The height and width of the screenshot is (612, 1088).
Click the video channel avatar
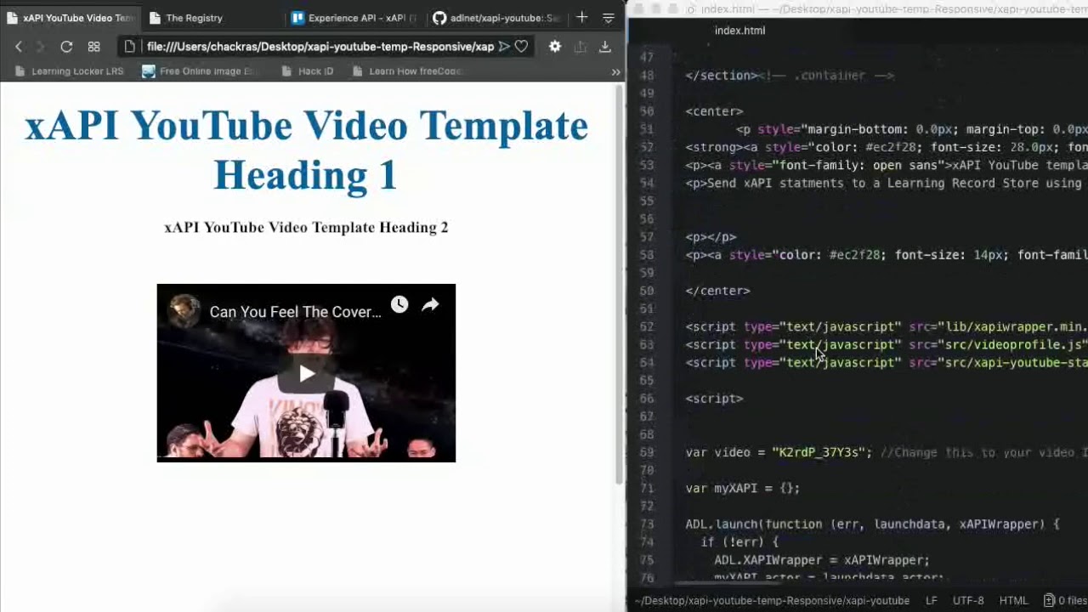tap(184, 311)
